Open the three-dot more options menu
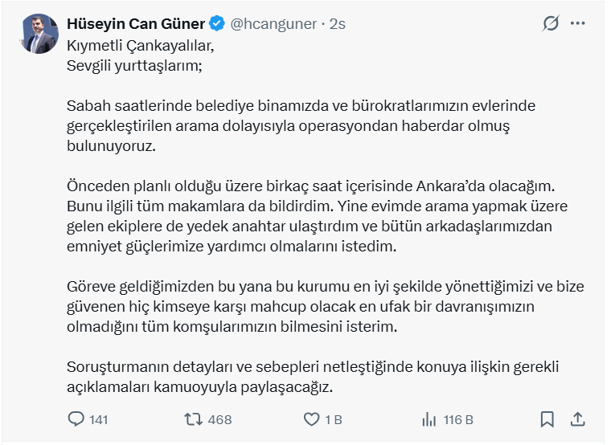 click(578, 23)
